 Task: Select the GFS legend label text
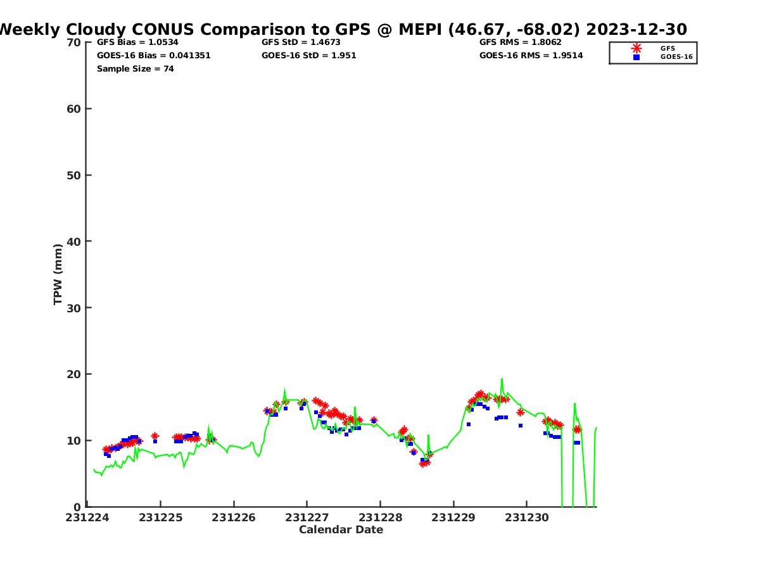point(668,48)
